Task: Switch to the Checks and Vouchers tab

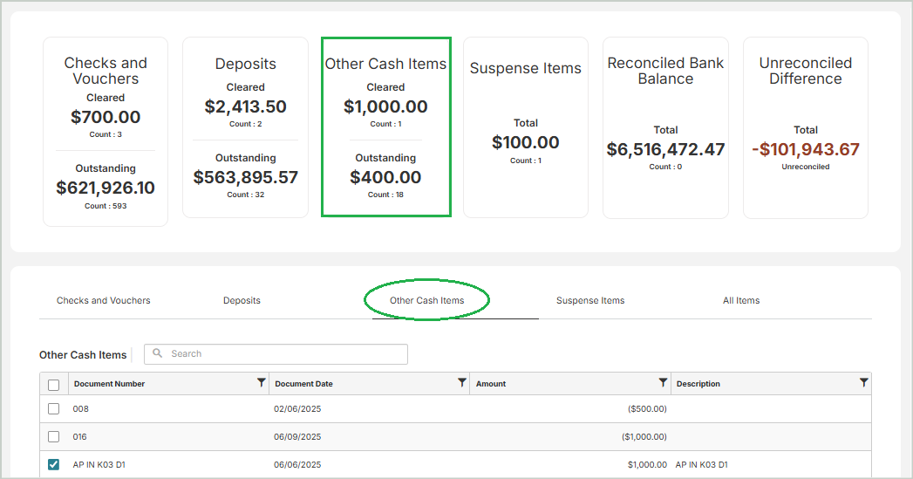Action: tap(103, 301)
